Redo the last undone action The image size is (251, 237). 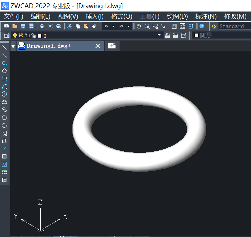pyautogui.click(x=122, y=26)
